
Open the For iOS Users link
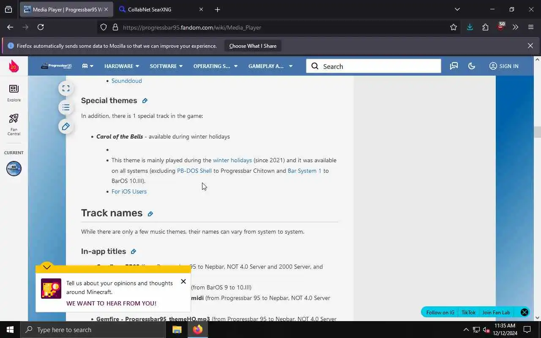129,191
